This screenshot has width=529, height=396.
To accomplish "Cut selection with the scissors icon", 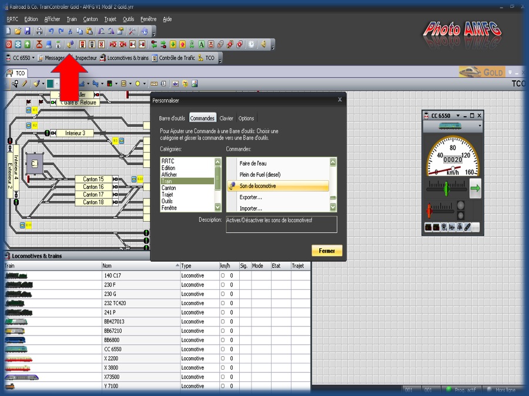I will click(x=70, y=31).
